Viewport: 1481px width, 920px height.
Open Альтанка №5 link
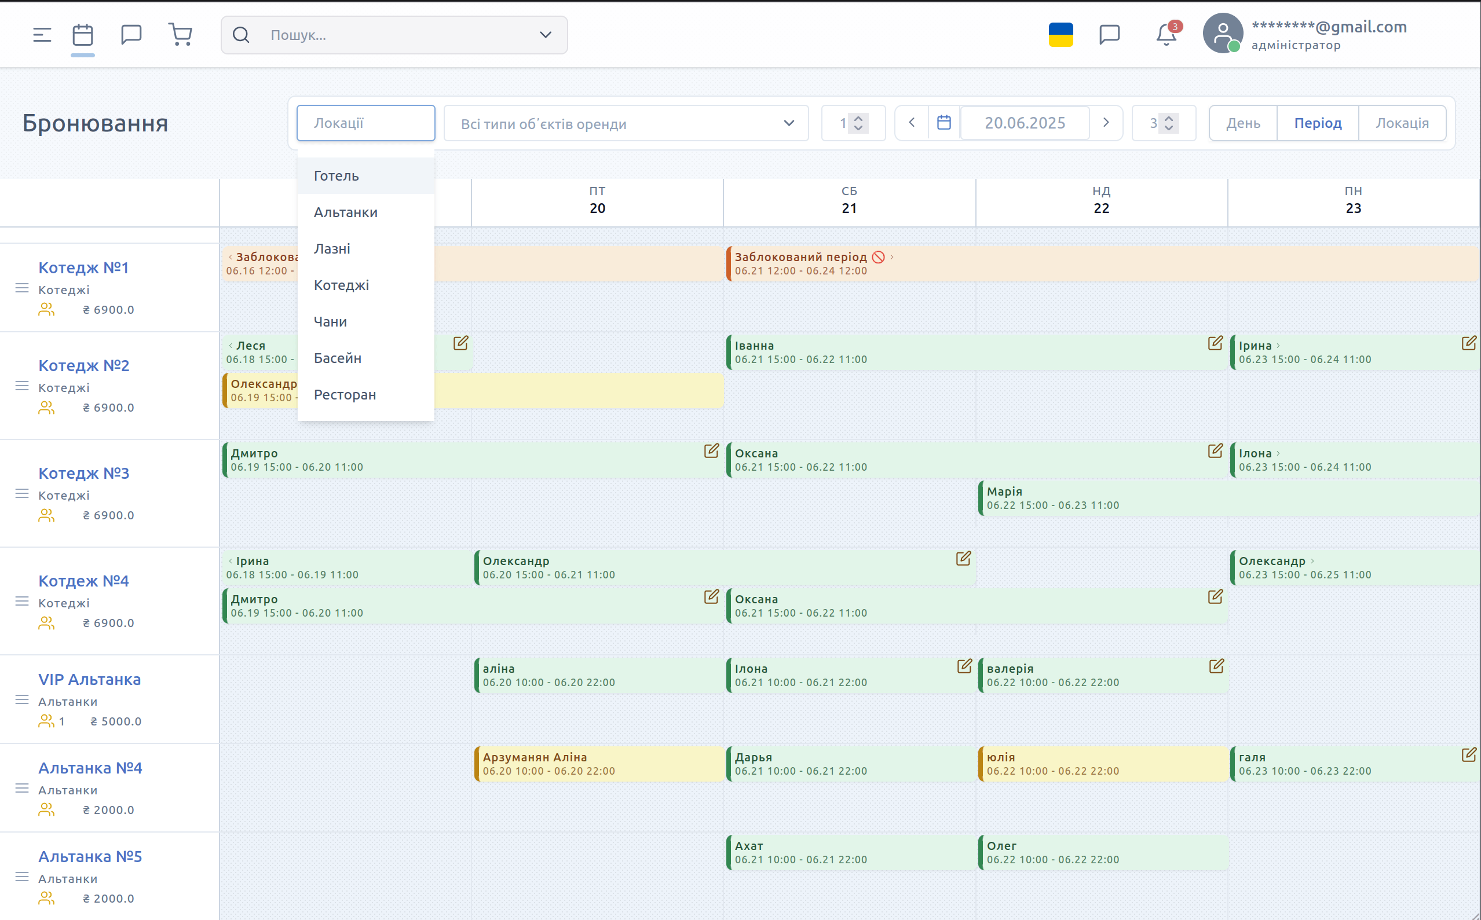tap(90, 857)
